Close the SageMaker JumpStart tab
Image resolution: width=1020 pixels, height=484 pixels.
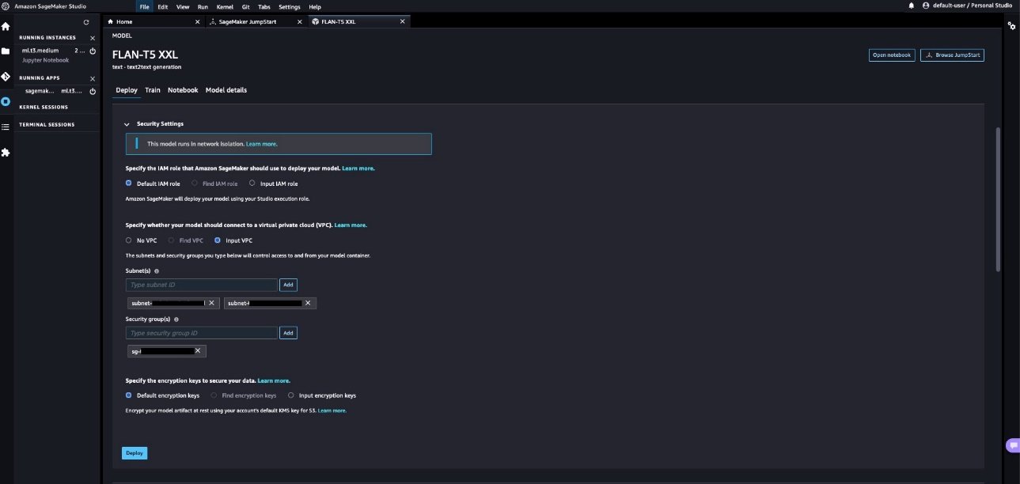(299, 21)
